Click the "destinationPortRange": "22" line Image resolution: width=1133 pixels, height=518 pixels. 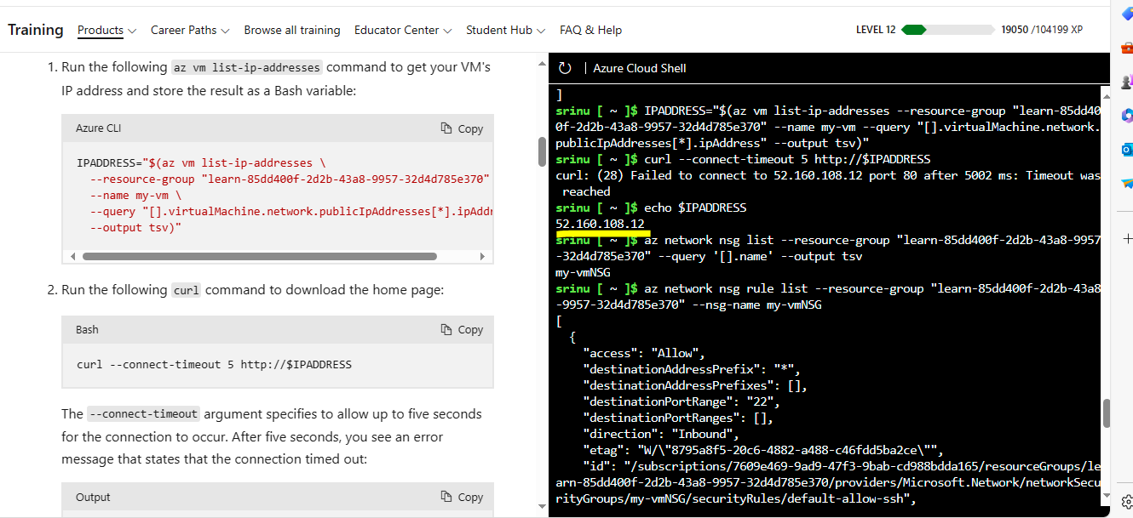pyautogui.click(x=682, y=401)
